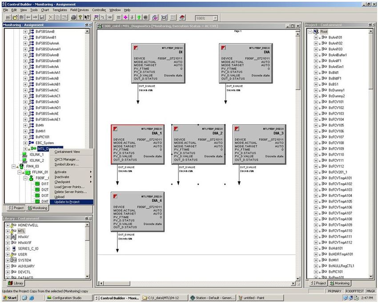Viewport: 378px width, 303px height.
Task: Click the Library tab
Action: [x=16, y=283]
